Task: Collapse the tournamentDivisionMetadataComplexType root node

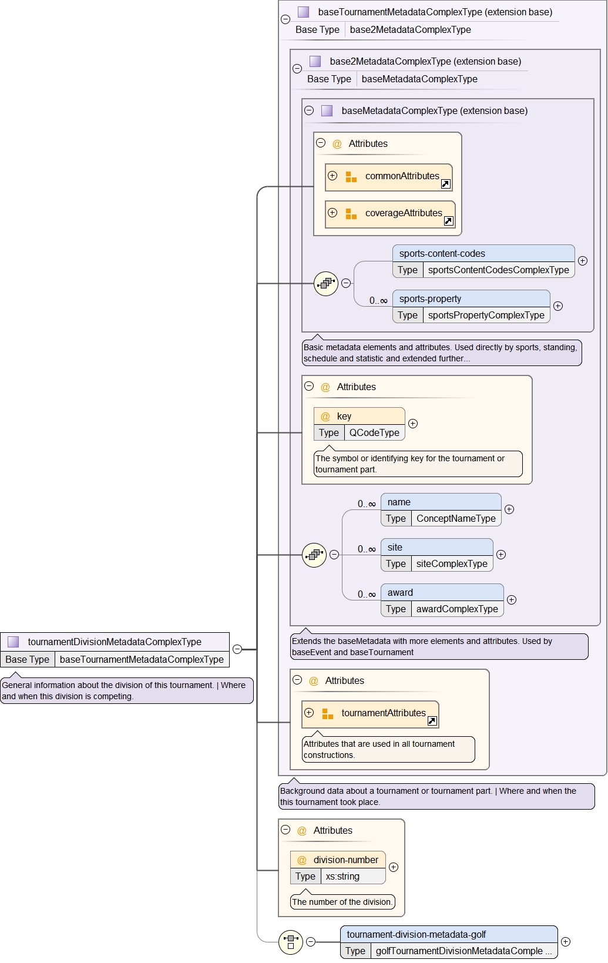Action: [237, 649]
